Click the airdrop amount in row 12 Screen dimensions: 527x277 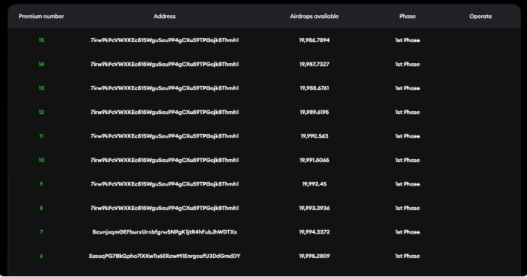tap(314, 112)
